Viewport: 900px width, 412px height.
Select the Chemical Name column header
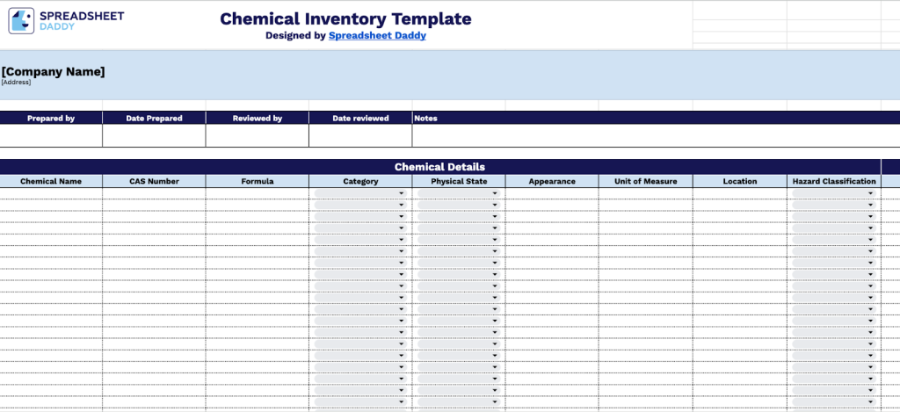(x=51, y=181)
